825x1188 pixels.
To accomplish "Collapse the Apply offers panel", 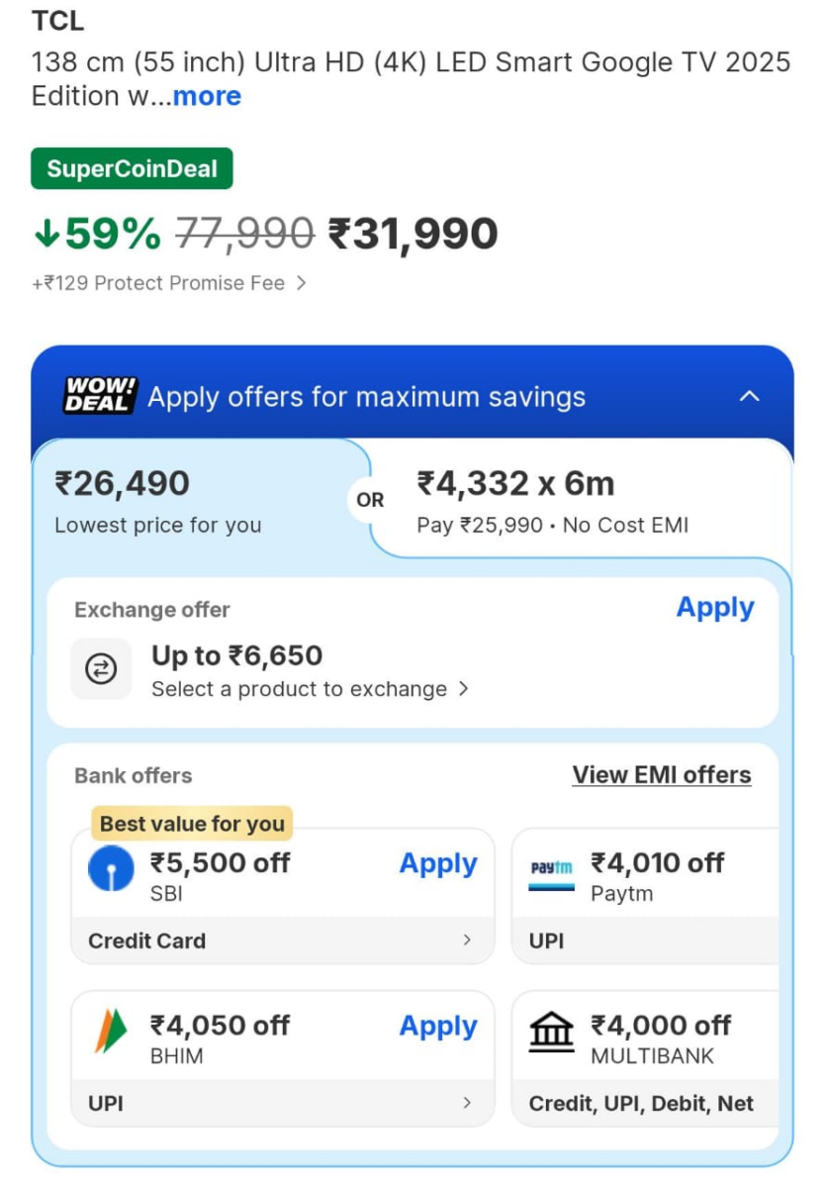I will tap(750, 396).
